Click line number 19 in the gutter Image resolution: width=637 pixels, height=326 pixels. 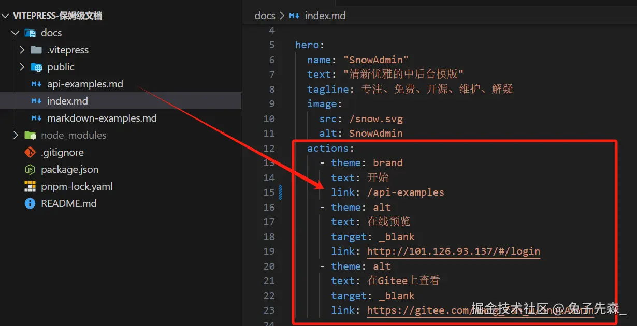269,251
